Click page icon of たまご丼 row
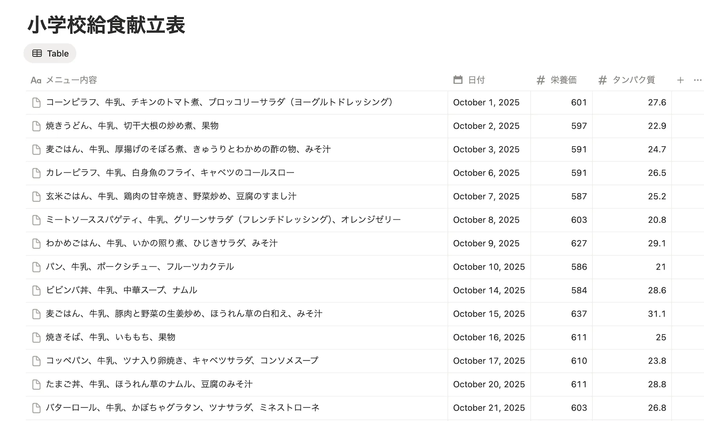Image resolution: width=704 pixels, height=421 pixels. click(36, 385)
